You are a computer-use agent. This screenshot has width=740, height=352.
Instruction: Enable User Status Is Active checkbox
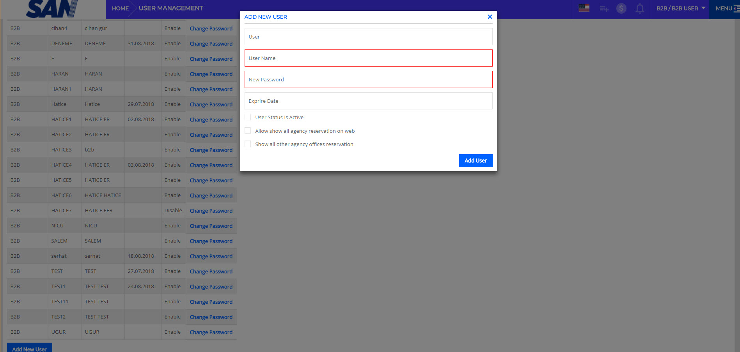click(248, 117)
